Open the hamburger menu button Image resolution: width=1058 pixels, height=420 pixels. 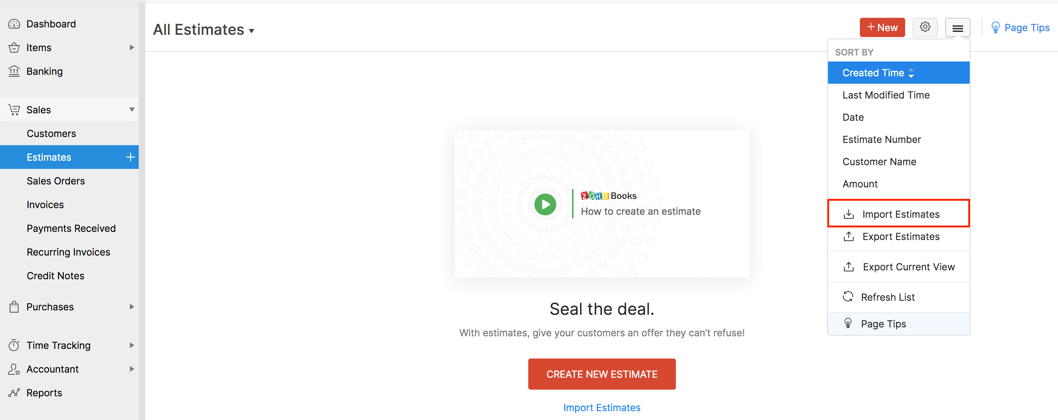click(957, 28)
